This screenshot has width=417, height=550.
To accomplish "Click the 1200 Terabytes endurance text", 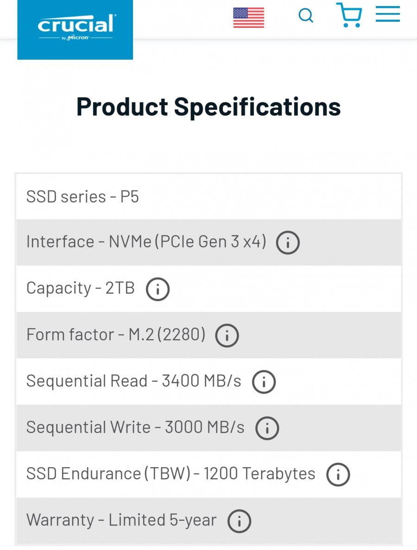I will (x=259, y=474).
